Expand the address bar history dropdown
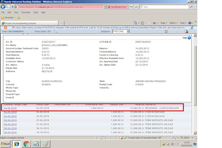Image resolution: width=222 pixels, height=148 pixels. (x=105, y=7)
